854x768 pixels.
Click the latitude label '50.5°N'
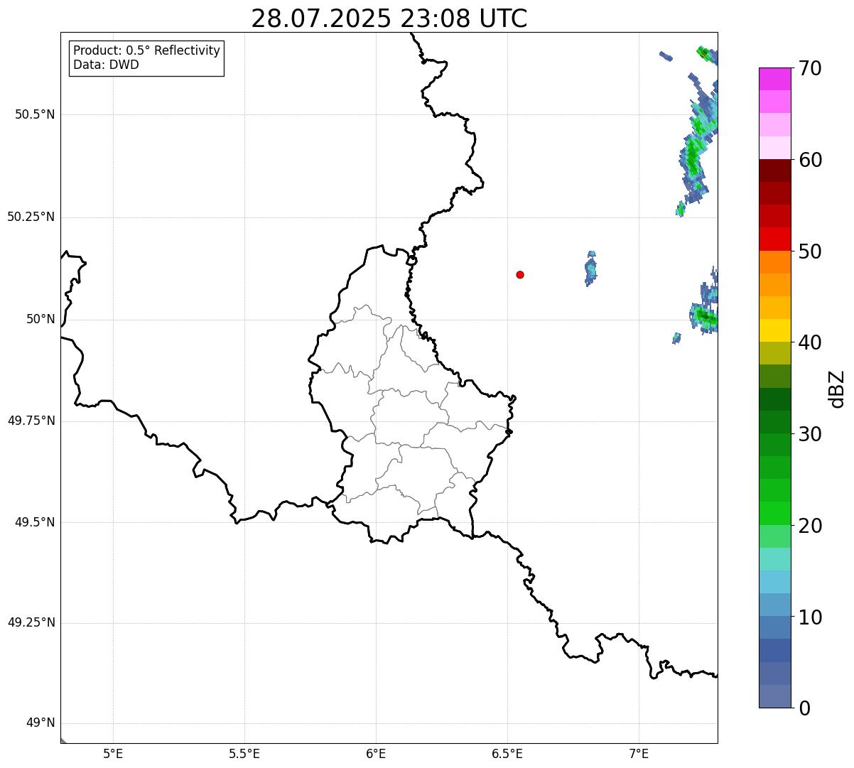(x=35, y=114)
